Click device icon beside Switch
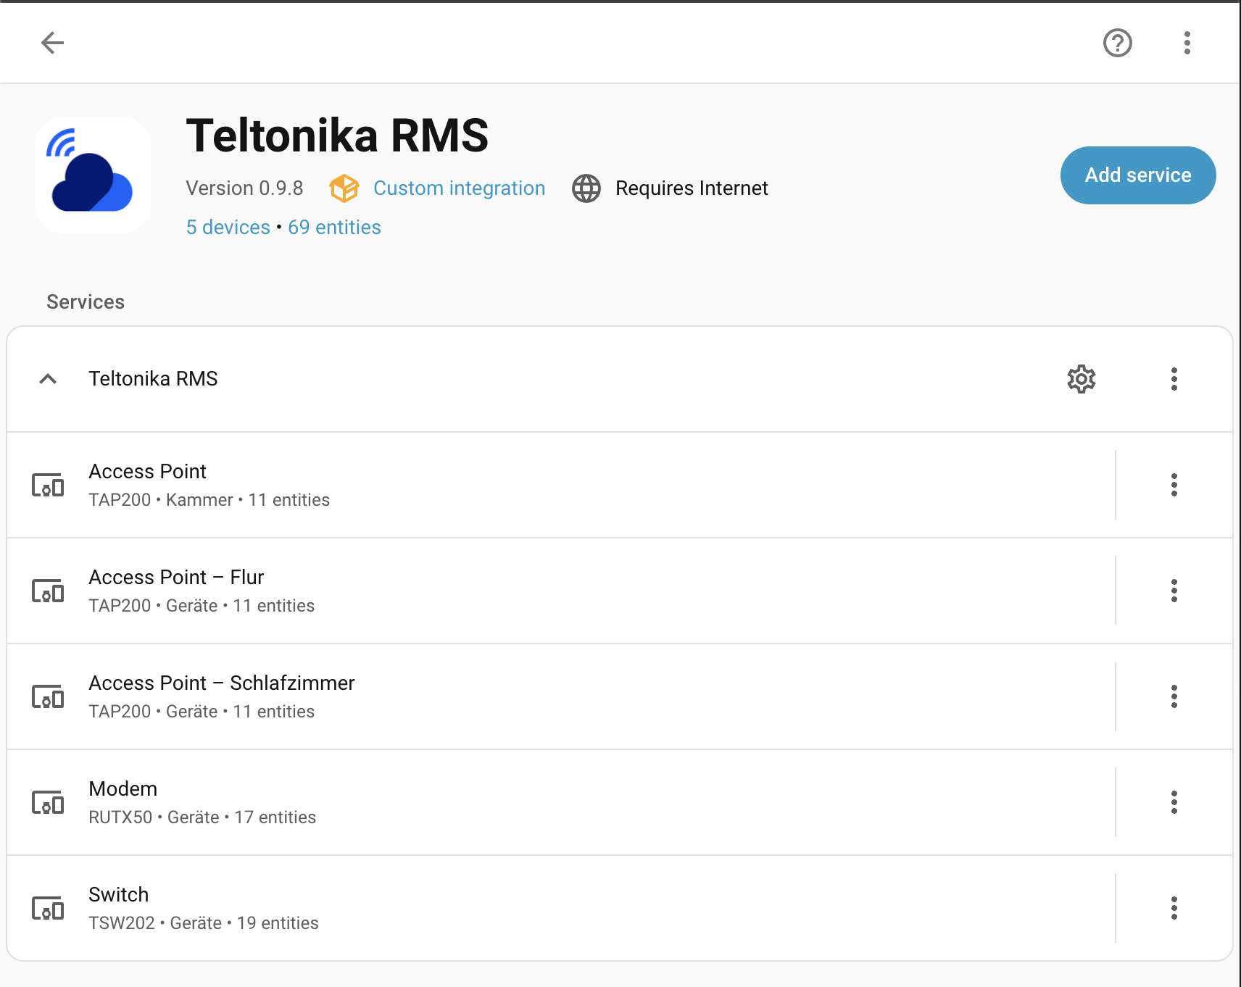1241x987 pixels. 48,908
